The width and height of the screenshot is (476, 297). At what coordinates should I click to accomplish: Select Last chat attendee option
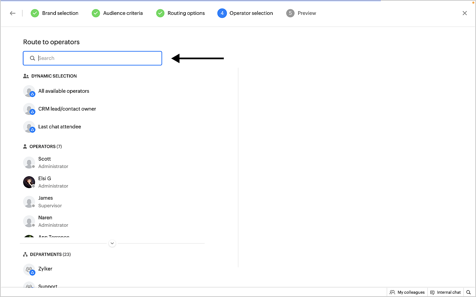59,127
